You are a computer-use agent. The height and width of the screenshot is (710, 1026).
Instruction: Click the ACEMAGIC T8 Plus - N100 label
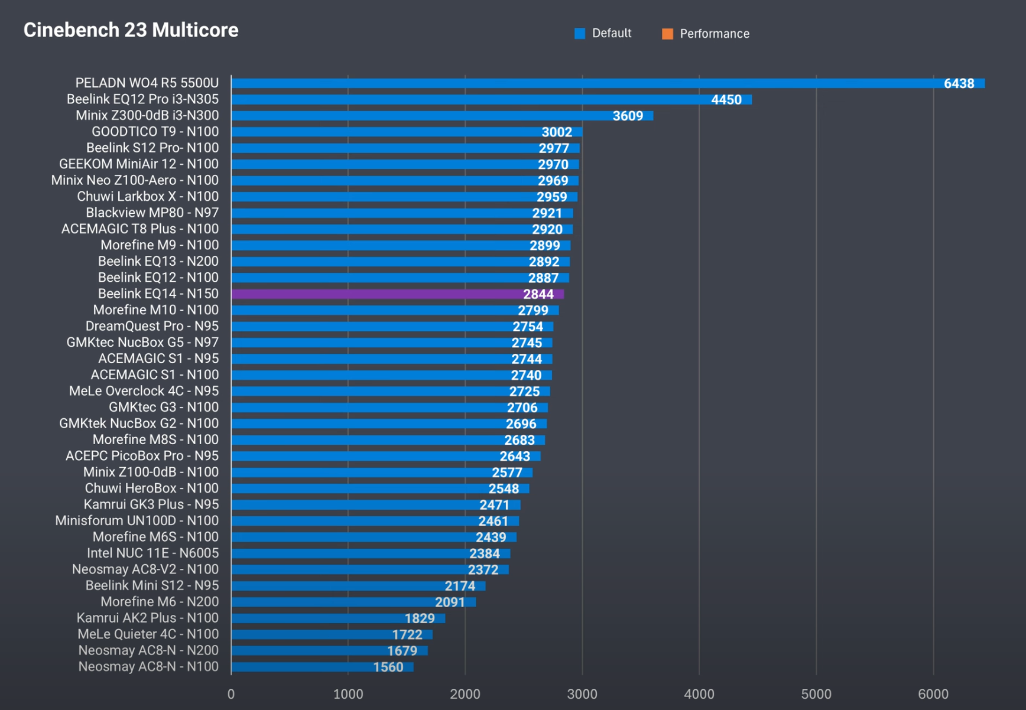[x=140, y=229]
